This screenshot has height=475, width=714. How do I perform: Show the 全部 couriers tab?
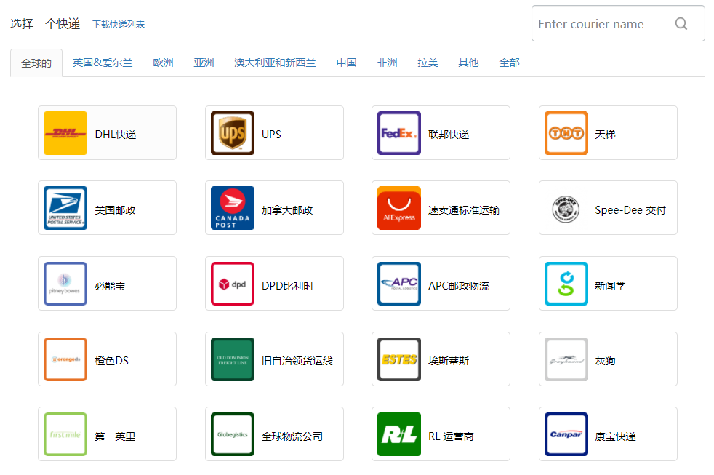click(x=509, y=63)
